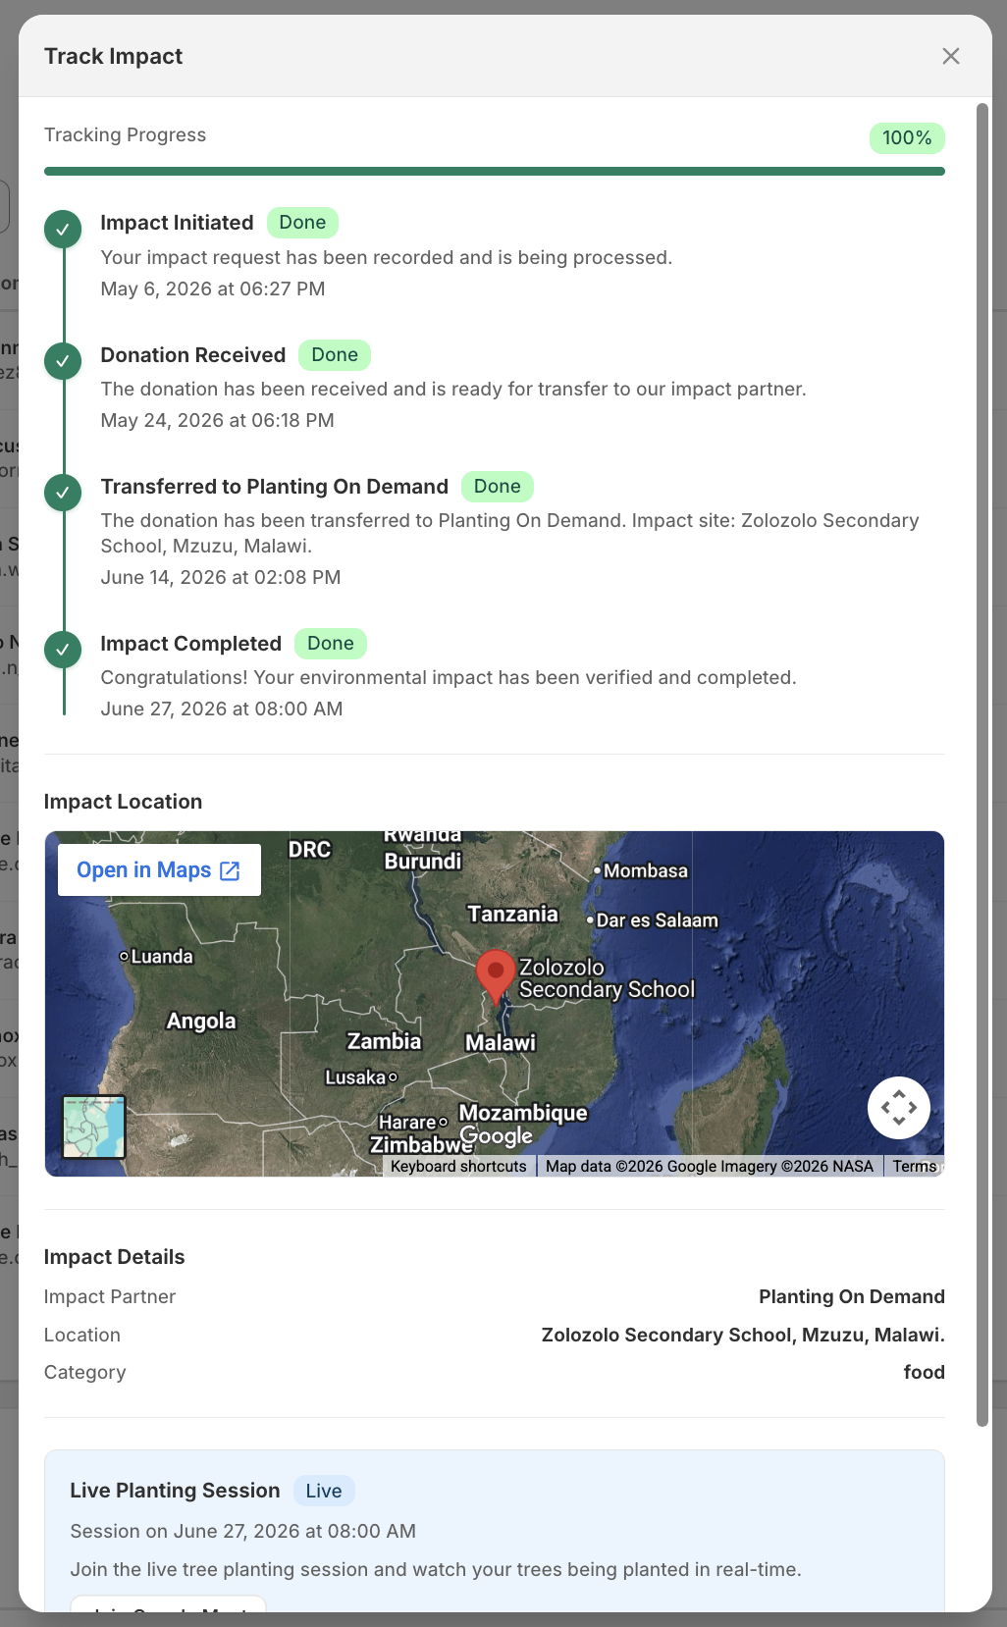
Task: Open Keyboard shortcuts on the map
Action: coord(458,1166)
